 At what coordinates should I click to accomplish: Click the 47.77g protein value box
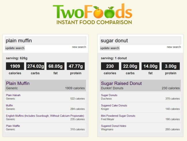tap(76, 66)
